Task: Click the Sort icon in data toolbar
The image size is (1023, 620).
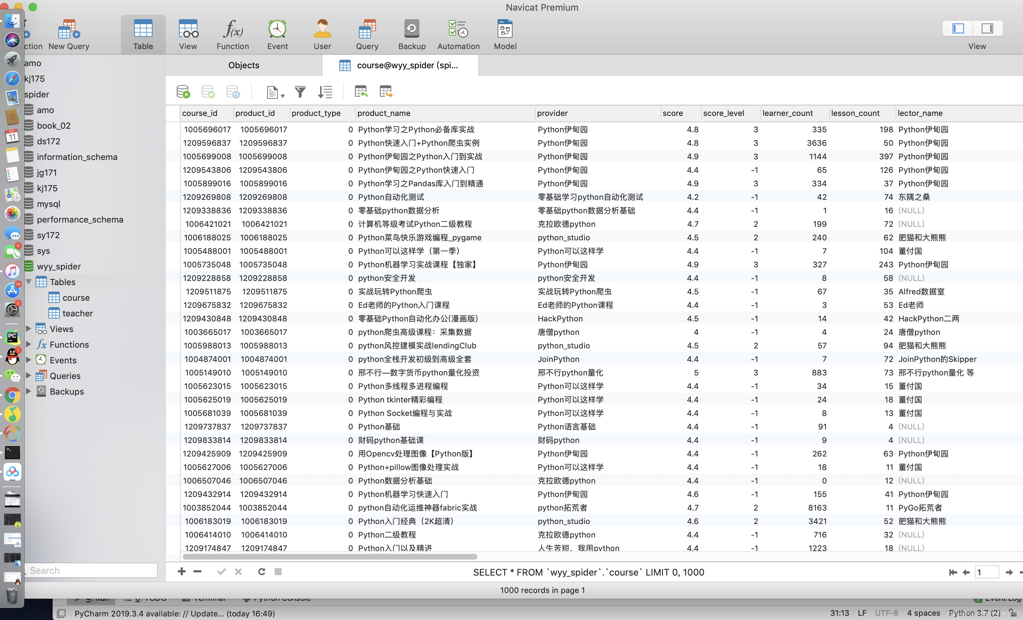Action: (x=325, y=92)
